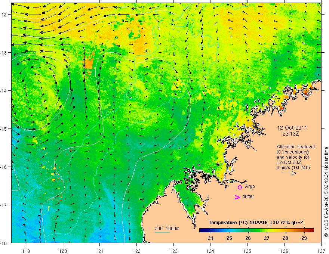Click the '(0.1m contours)' caption text
The height and width of the screenshot is (254, 329).
point(293,152)
